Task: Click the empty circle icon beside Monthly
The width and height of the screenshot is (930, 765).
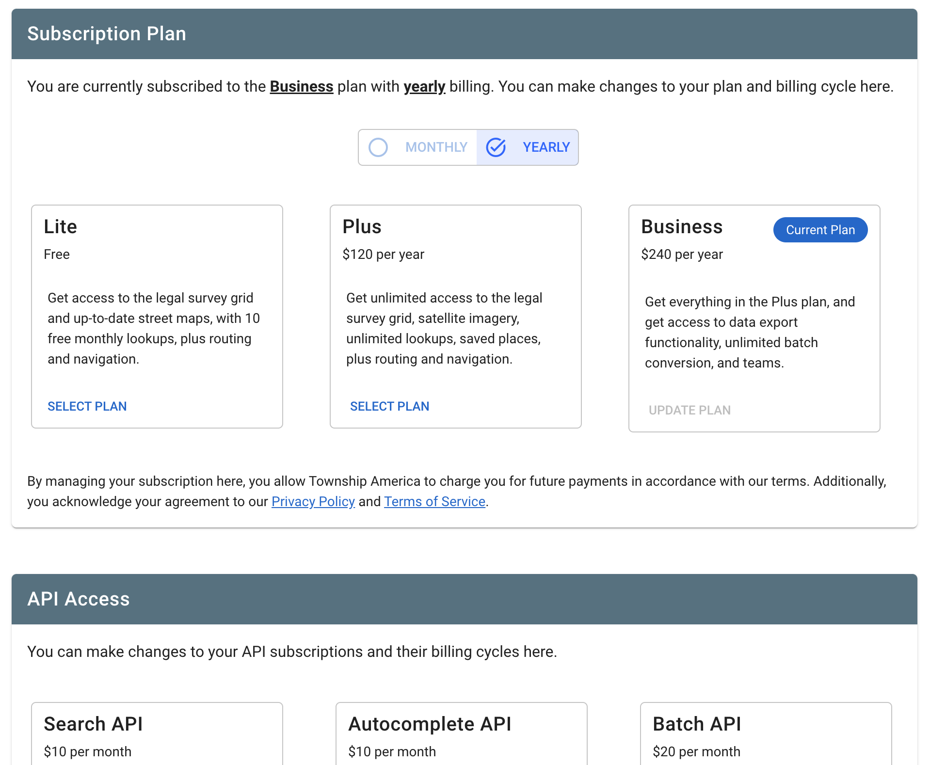Action: pyautogui.click(x=378, y=147)
